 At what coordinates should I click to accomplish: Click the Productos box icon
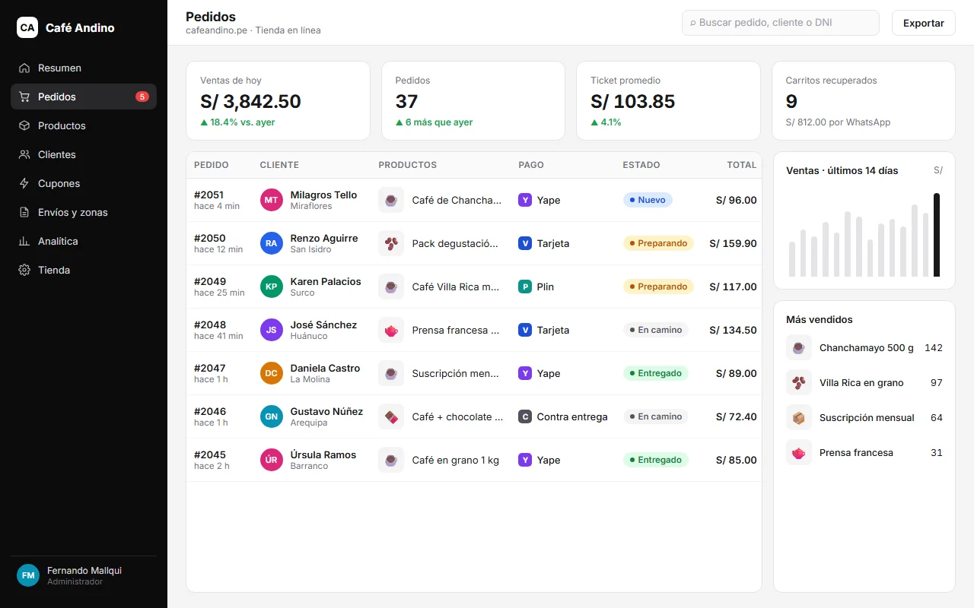(24, 125)
